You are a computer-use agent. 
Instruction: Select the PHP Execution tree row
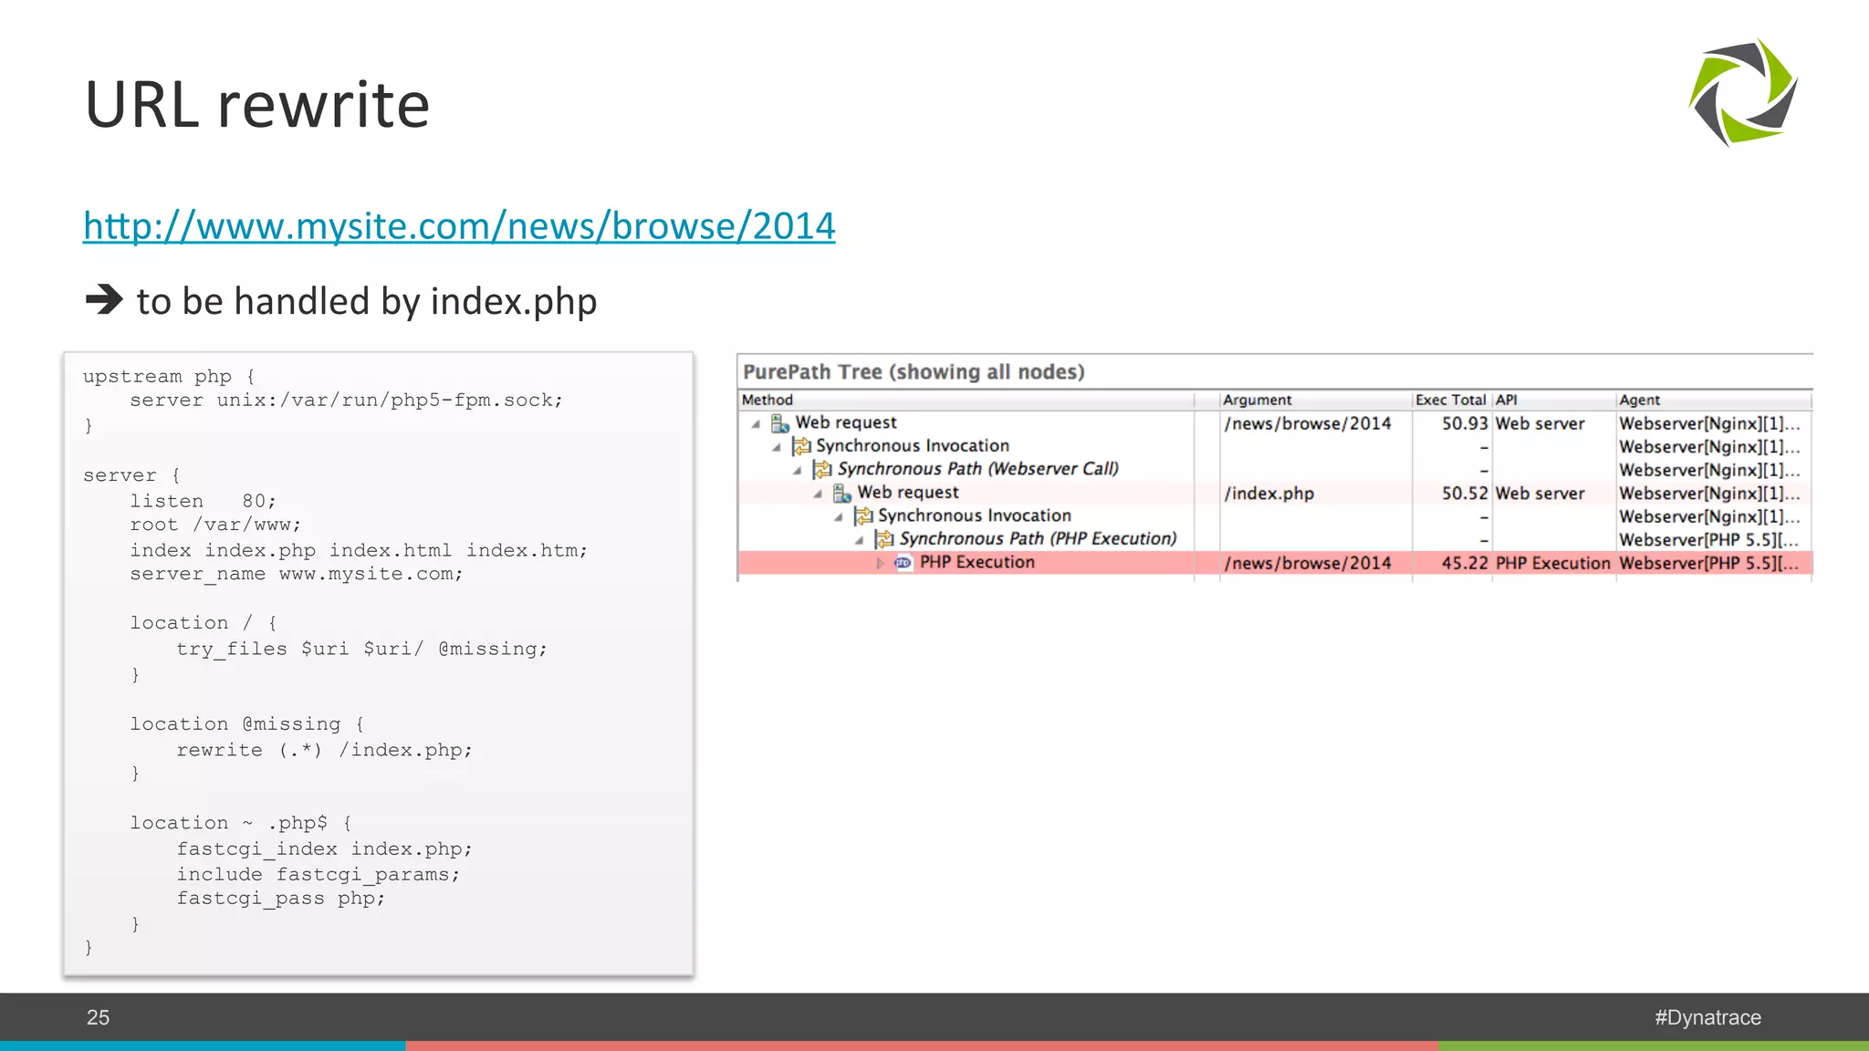pos(1275,563)
